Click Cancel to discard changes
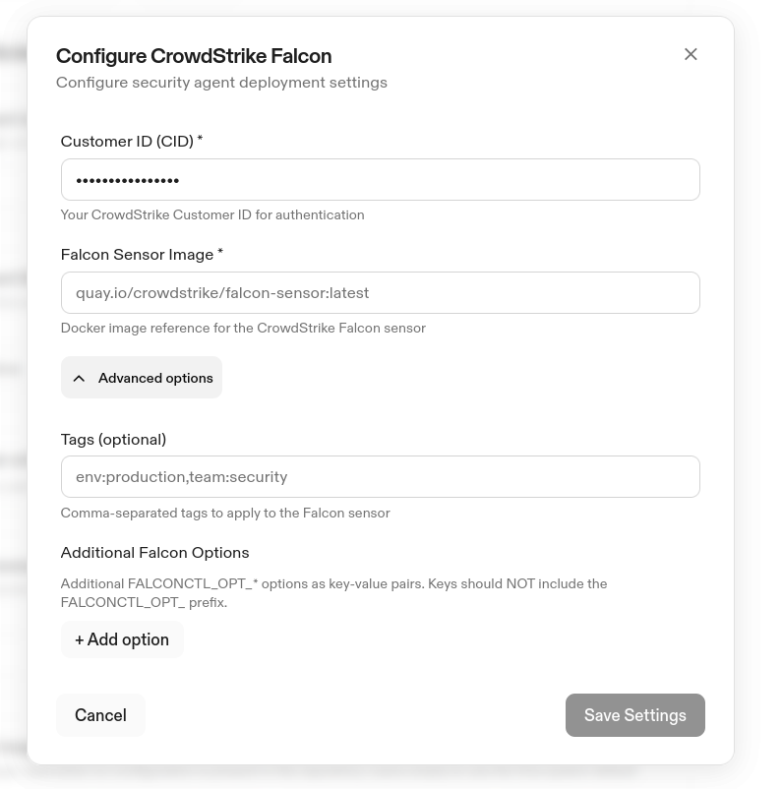Image resolution: width=782 pixels, height=789 pixels. tap(100, 715)
